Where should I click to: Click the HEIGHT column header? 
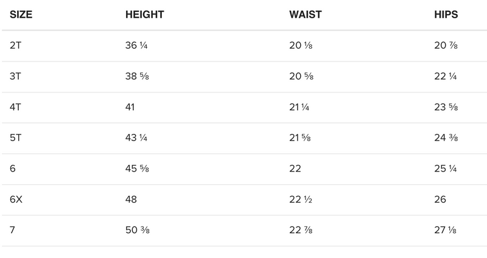click(x=144, y=15)
